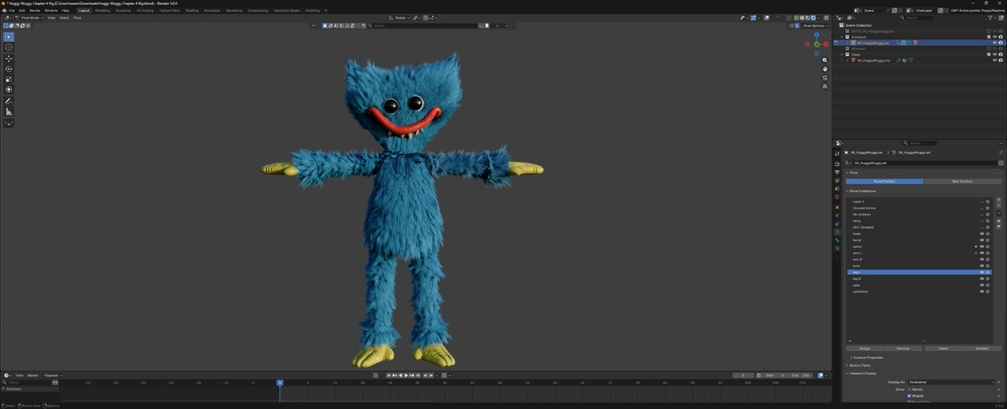This screenshot has height=409, width=1007.
Task: Click the viewport zoom magnifier gizmo
Action: point(825,60)
